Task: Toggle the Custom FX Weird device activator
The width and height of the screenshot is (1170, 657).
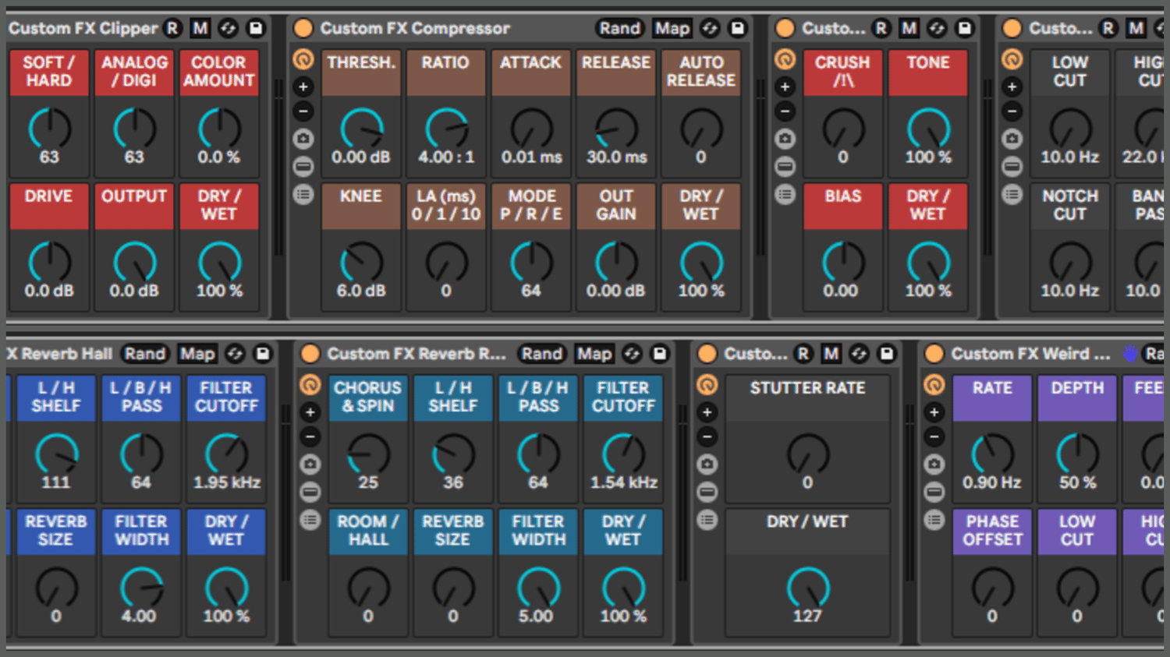Action: coord(934,354)
